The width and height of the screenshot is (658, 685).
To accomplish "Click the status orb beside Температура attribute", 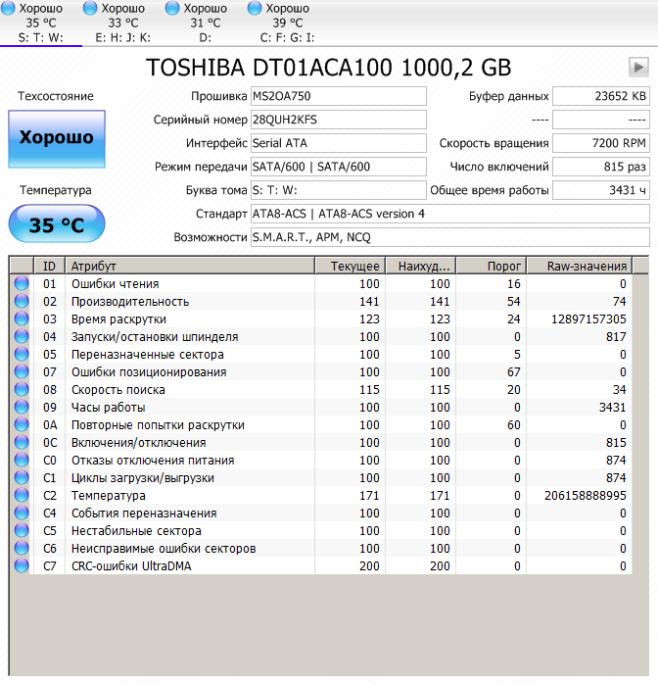I will 22,496.
